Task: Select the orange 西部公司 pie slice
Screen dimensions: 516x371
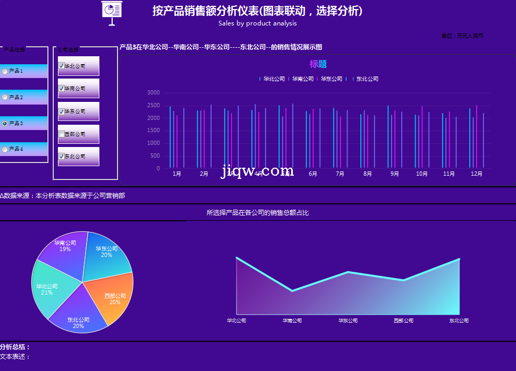Action: [x=112, y=300]
